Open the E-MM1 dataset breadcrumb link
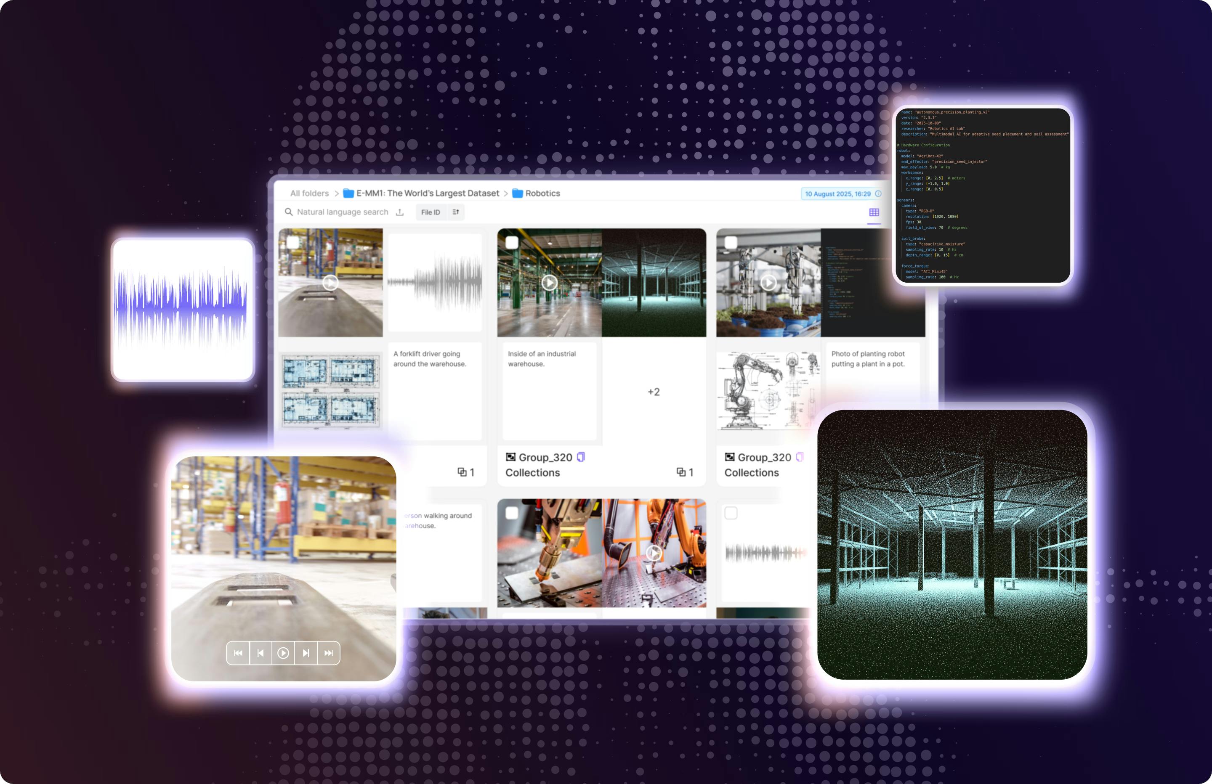 pyautogui.click(x=427, y=193)
